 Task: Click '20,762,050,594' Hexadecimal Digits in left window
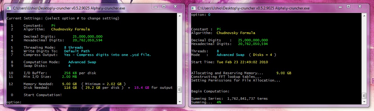click(88, 40)
